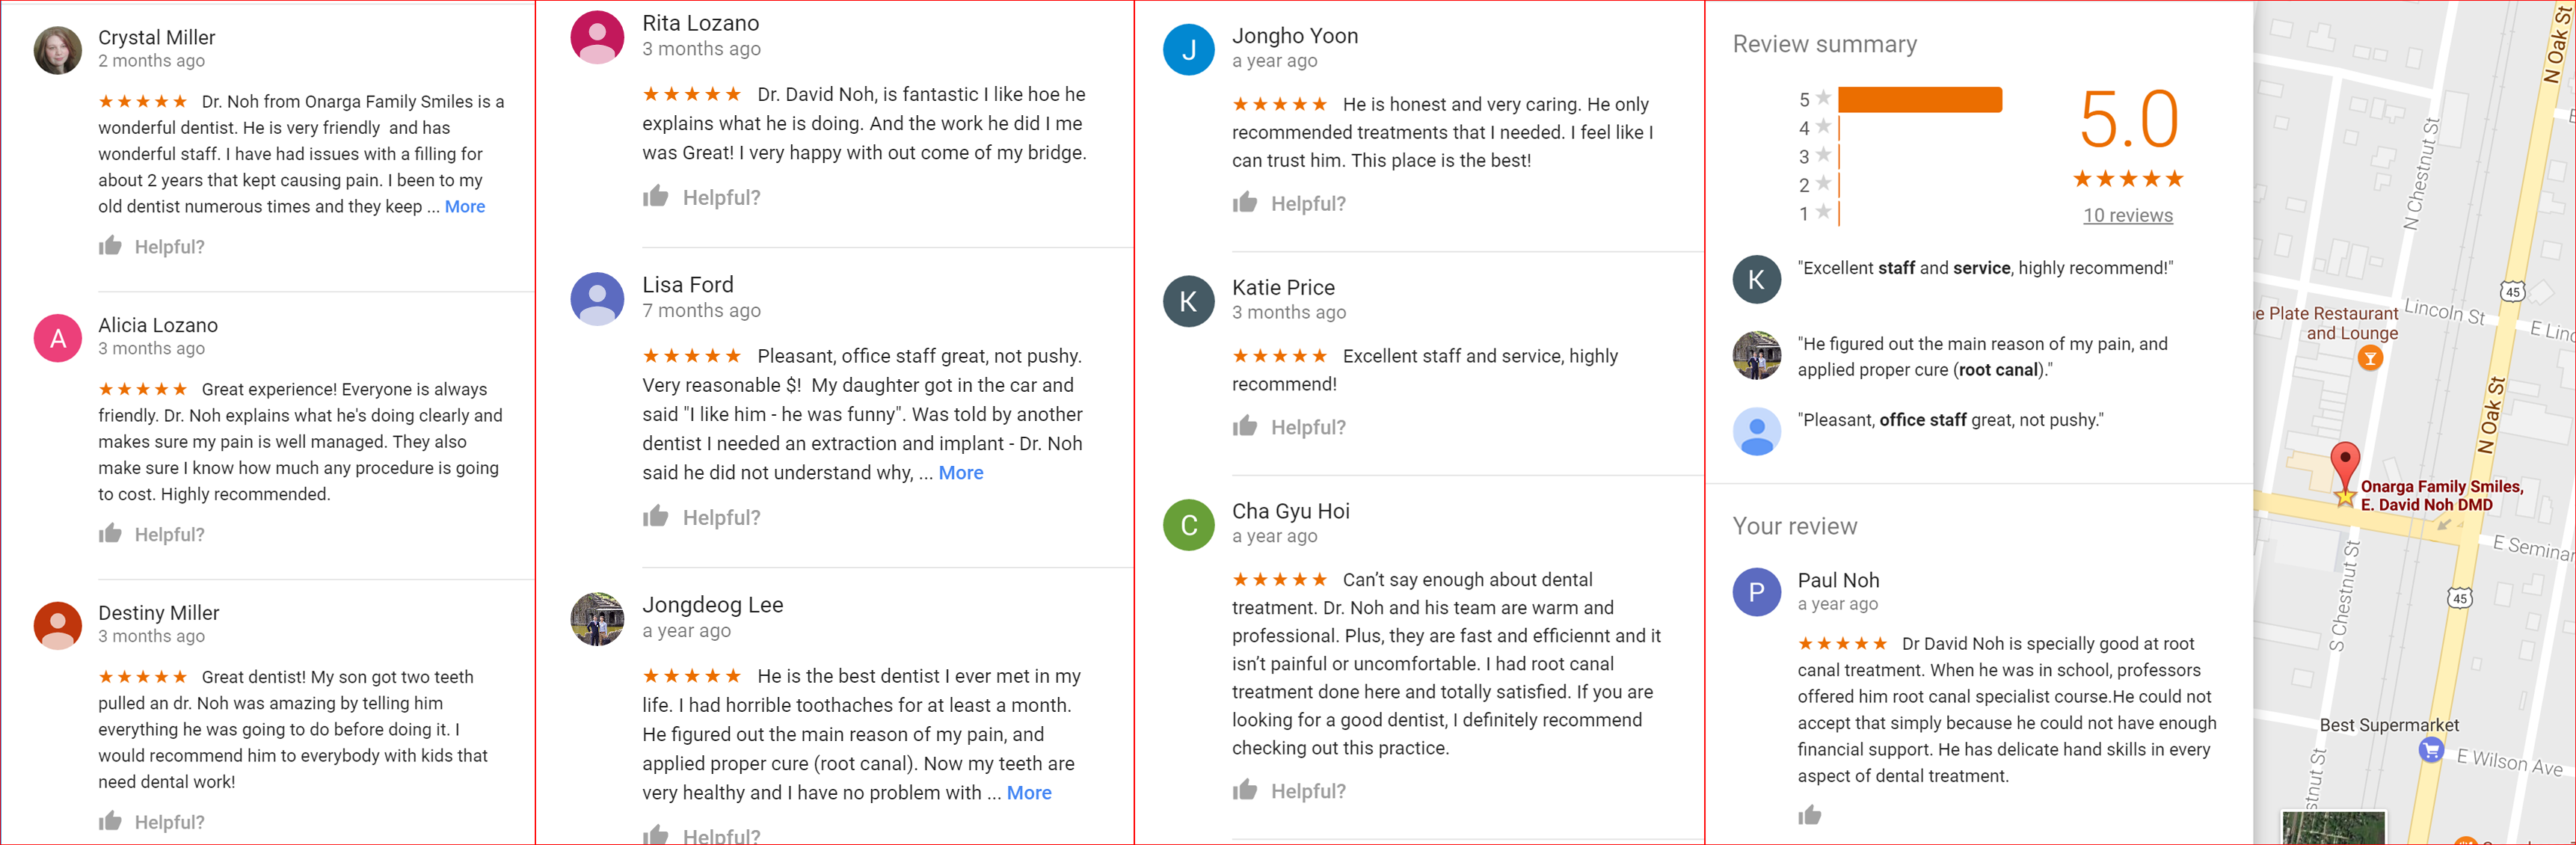
Task: Click the 5-star orange rating bar
Action: (x=1919, y=99)
